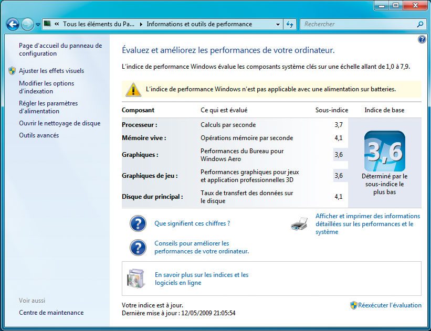The image size is (431, 331).
Task: Expand the 'Tous les éléments du Pa...' breadcrumb arrow
Action: [x=141, y=24]
